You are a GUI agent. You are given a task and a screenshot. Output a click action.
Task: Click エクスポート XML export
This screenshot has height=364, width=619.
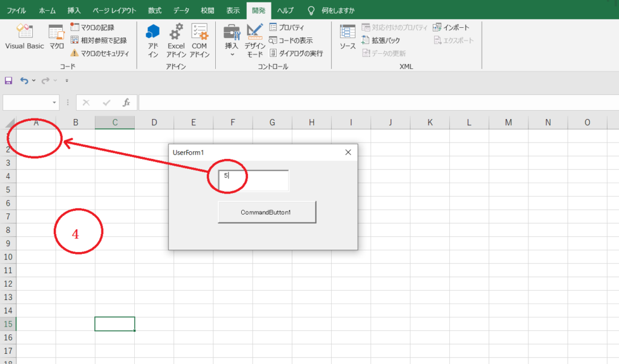(453, 41)
